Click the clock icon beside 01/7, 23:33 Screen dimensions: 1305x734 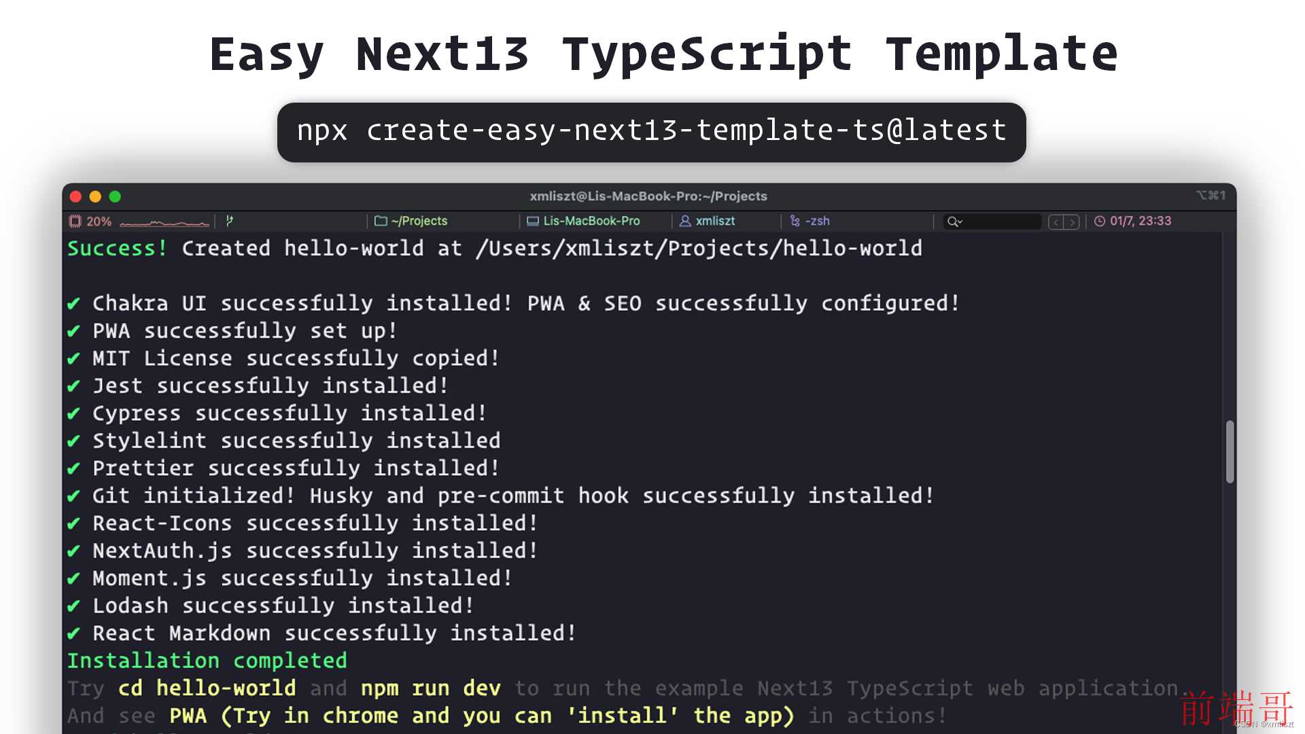pos(1100,221)
